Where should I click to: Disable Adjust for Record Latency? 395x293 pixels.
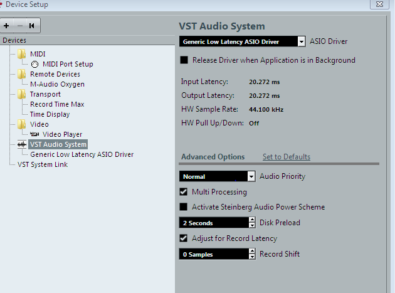coord(183,238)
